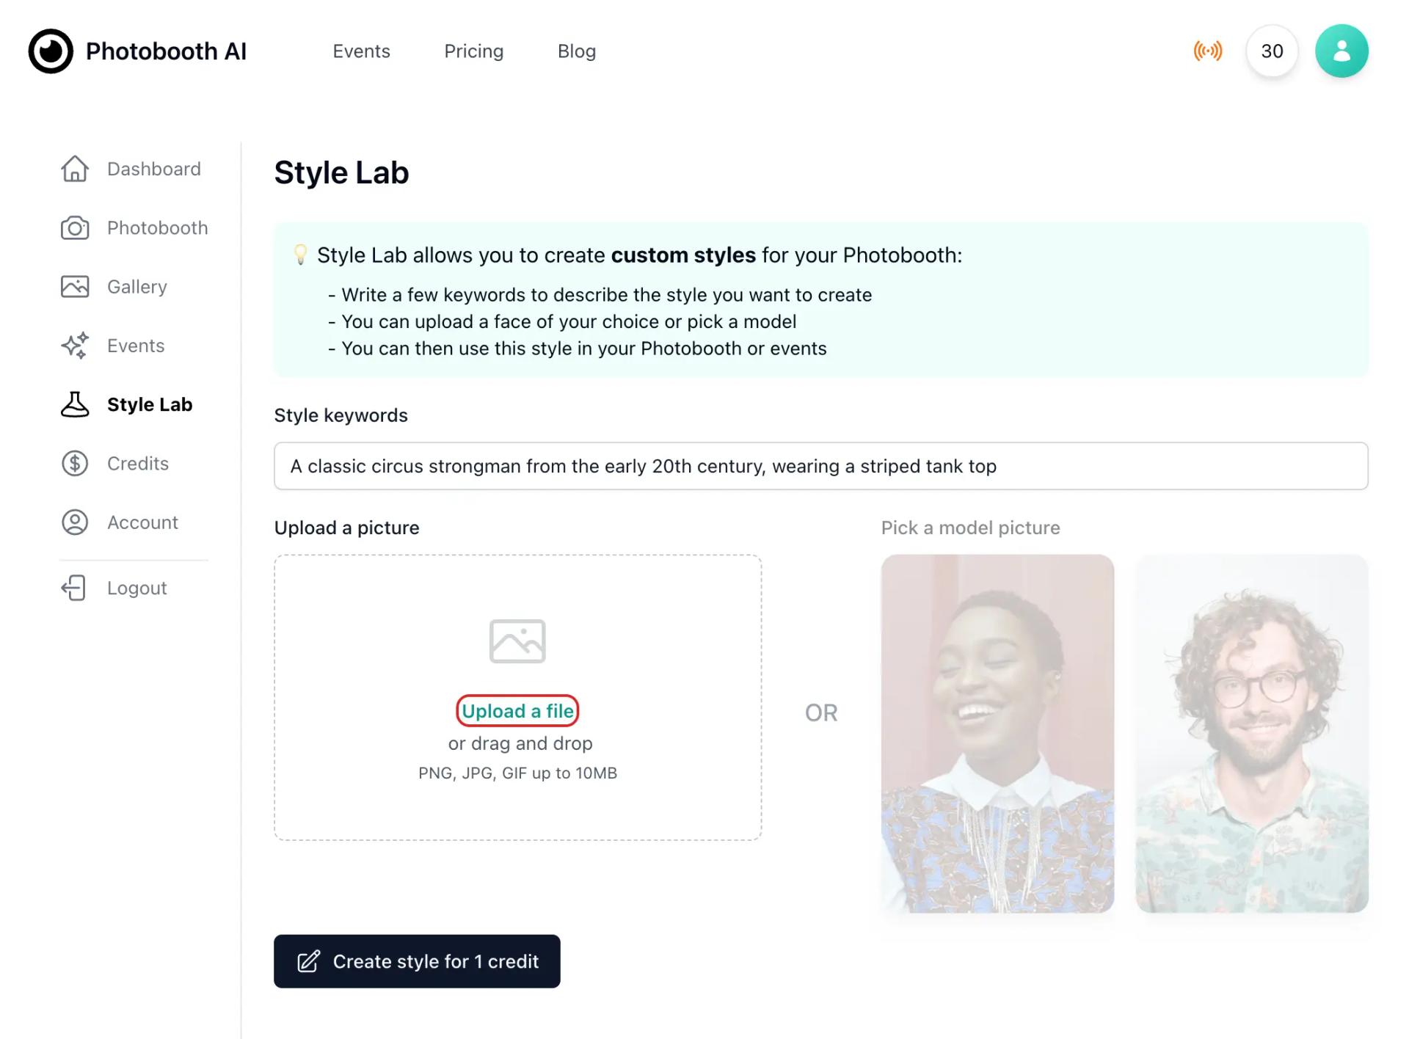Open the Pricing navigation menu item
The width and height of the screenshot is (1409, 1039).
pos(473,51)
